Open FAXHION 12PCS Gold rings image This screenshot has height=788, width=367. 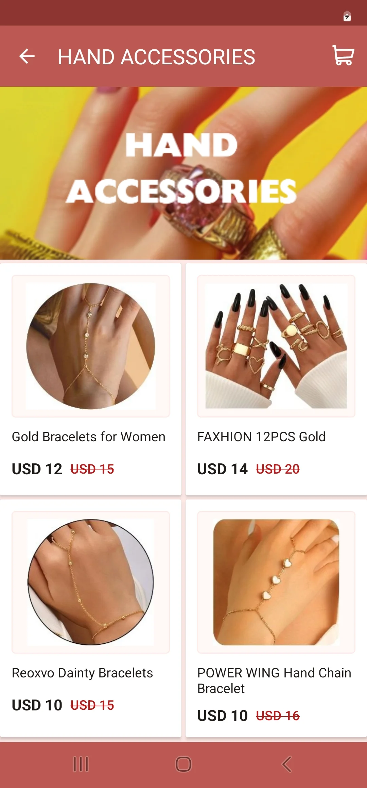[276, 346]
